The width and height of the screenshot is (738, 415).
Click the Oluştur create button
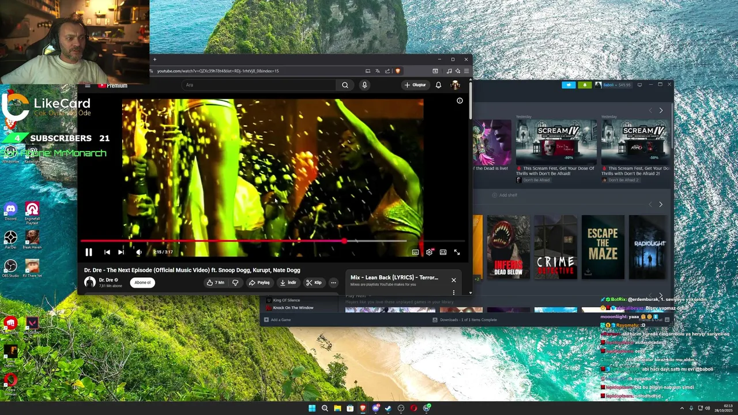coord(415,85)
